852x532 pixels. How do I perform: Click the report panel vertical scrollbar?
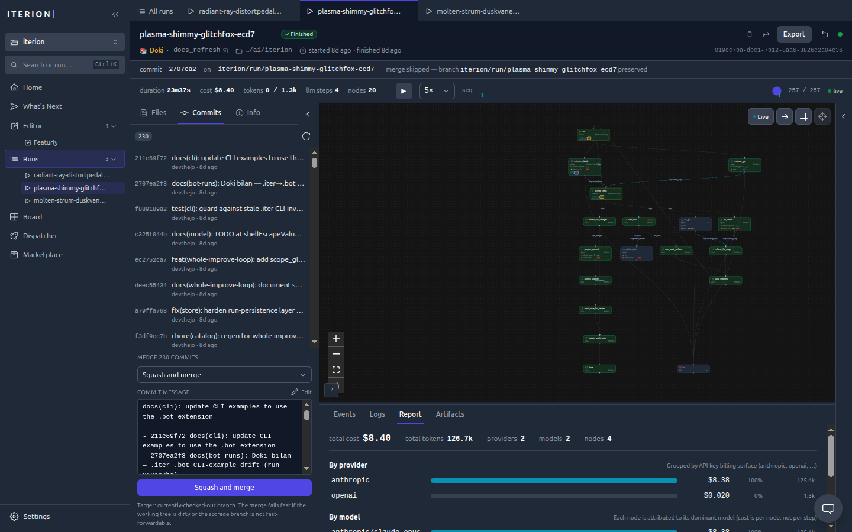point(831,456)
